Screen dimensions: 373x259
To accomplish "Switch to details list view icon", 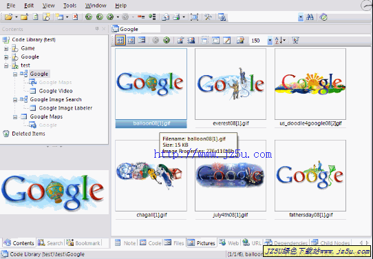I will pos(142,40).
